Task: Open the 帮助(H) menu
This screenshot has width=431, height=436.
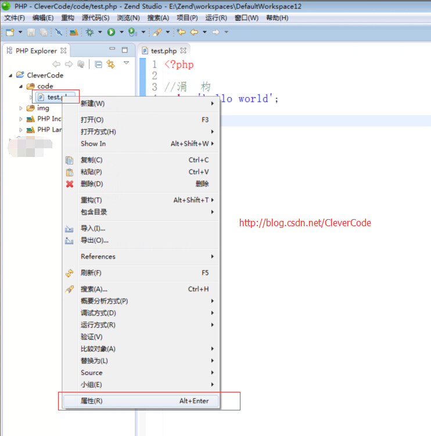Action: pyautogui.click(x=277, y=18)
